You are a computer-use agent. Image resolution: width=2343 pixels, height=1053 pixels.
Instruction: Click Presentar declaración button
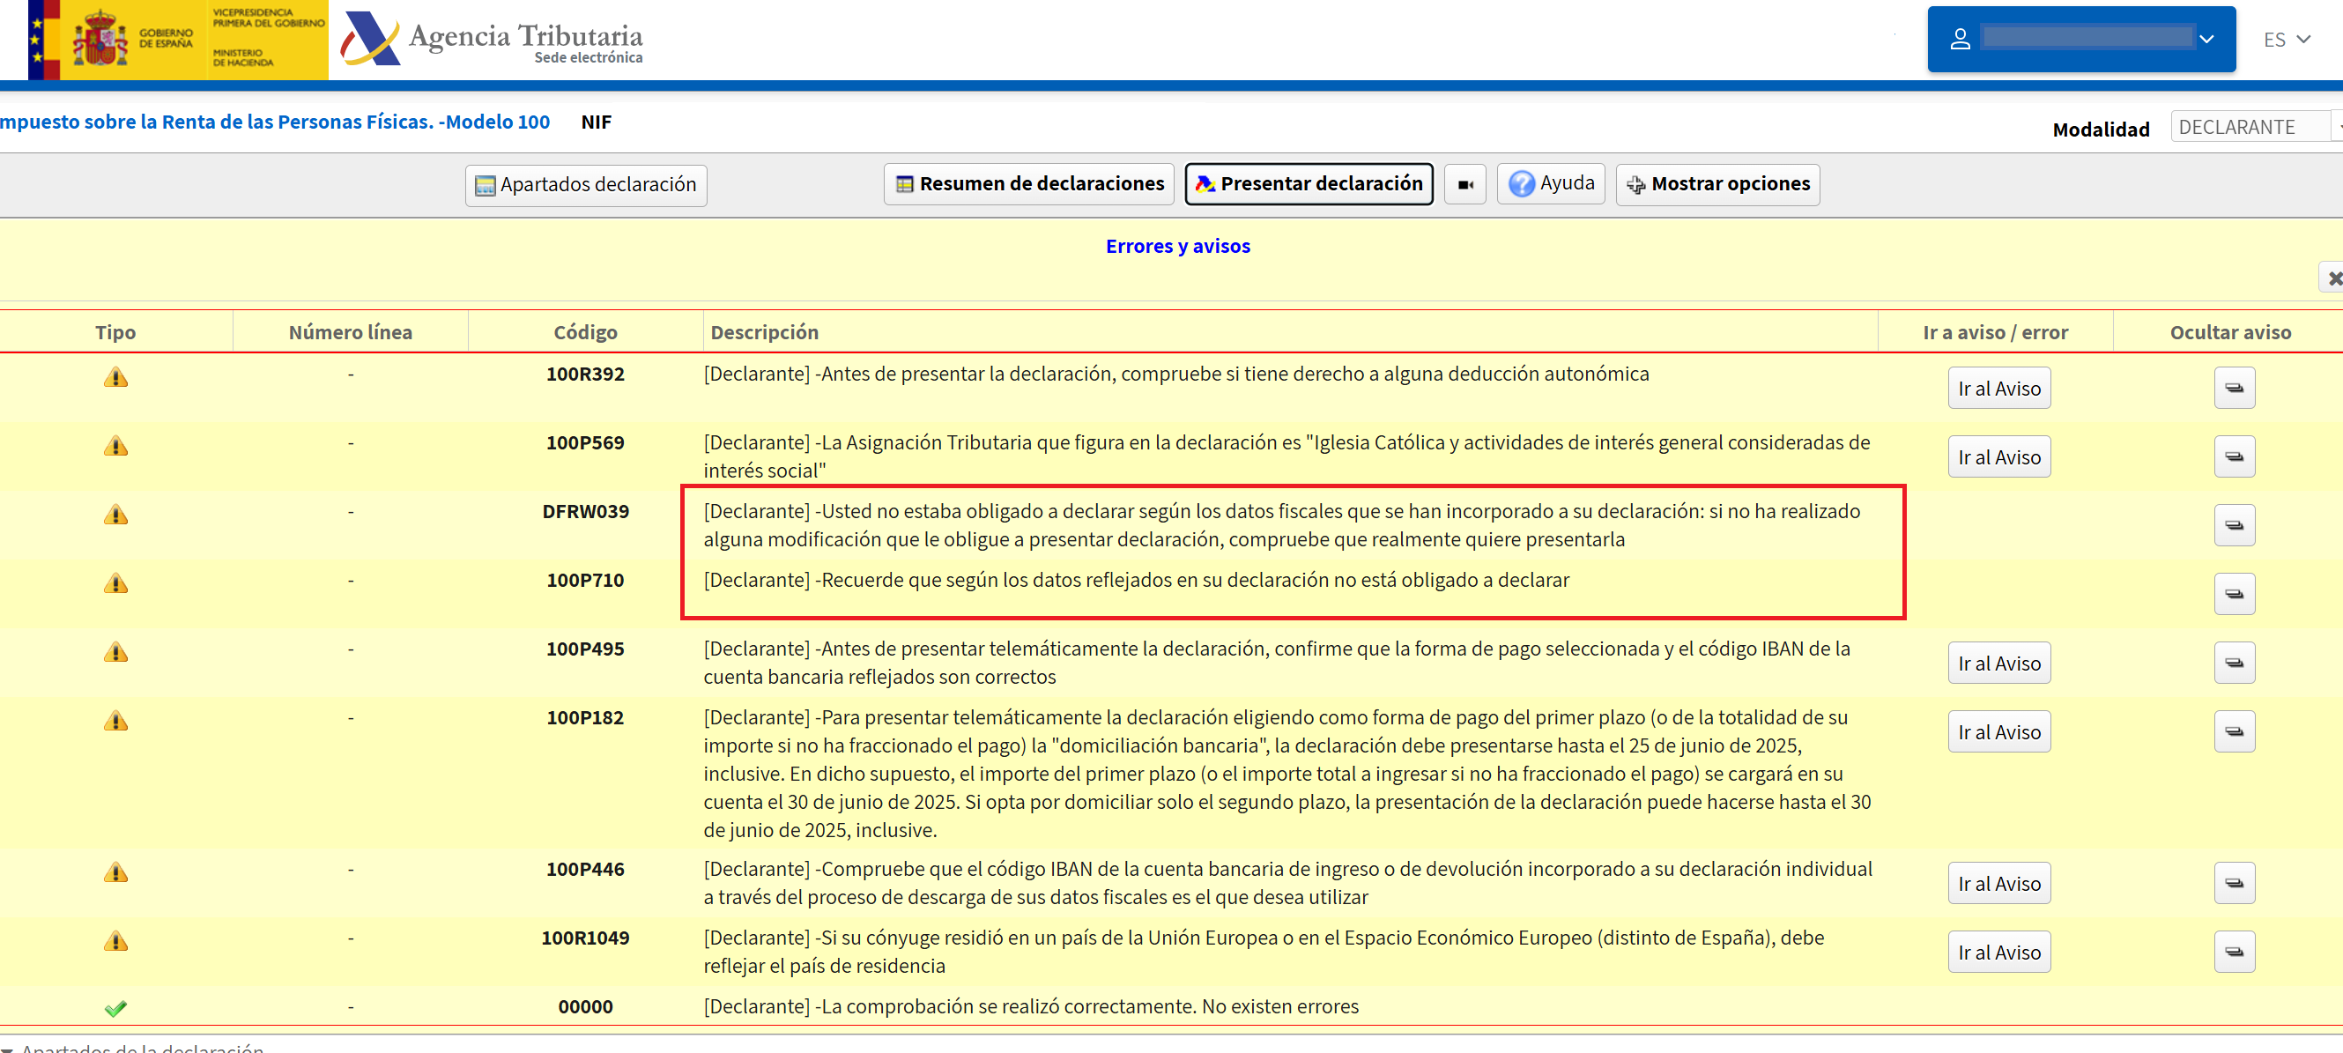coord(1308,184)
